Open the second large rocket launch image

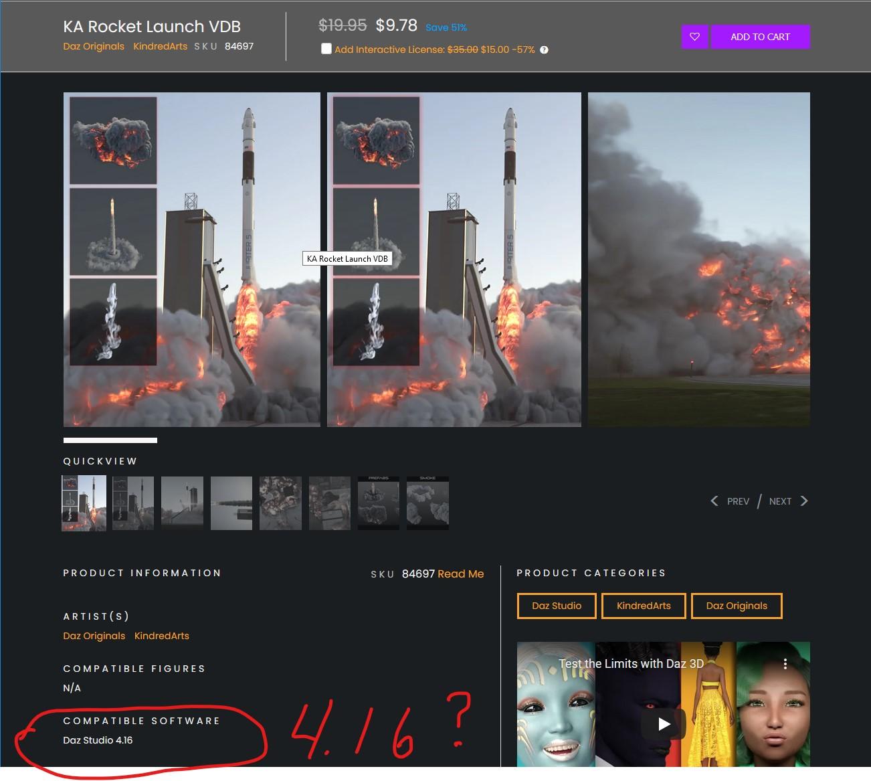pos(454,260)
